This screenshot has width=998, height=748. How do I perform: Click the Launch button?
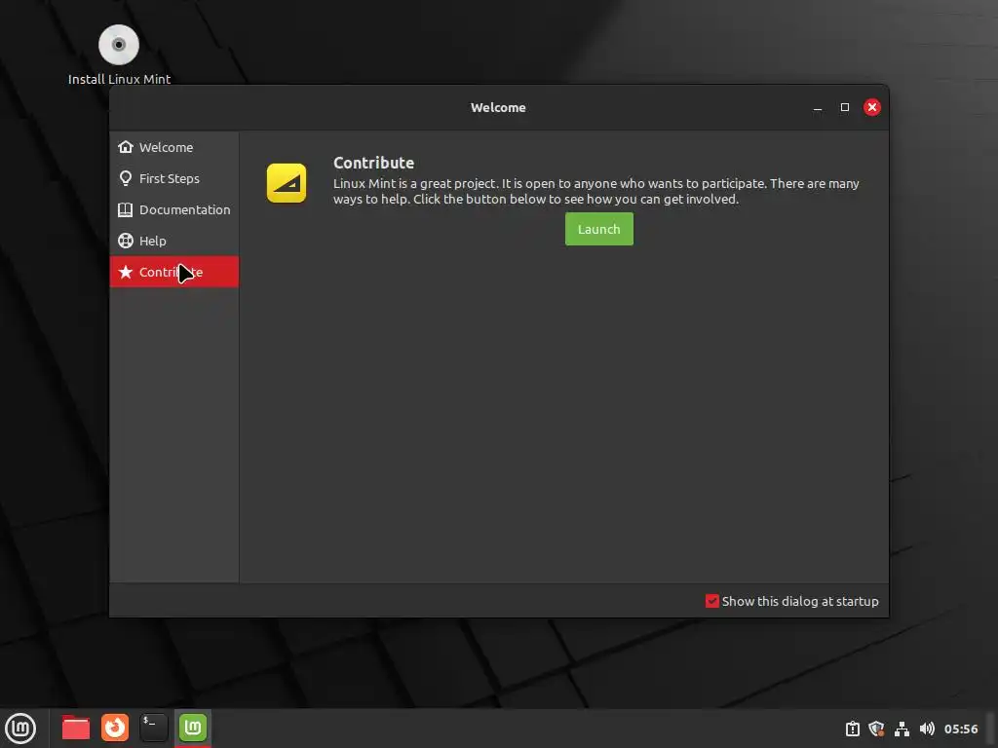[x=599, y=229]
